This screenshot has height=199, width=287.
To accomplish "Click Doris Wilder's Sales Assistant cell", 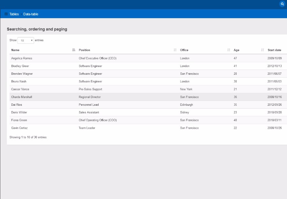I will [89, 112].
